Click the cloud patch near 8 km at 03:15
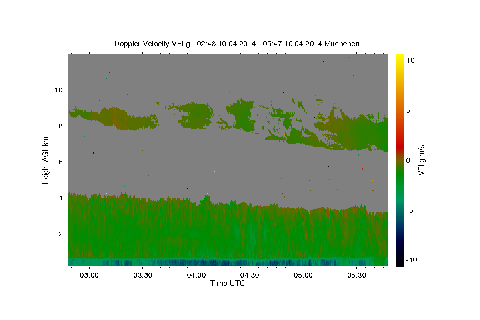This screenshot has width=480, height=320. click(x=116, y=118)
